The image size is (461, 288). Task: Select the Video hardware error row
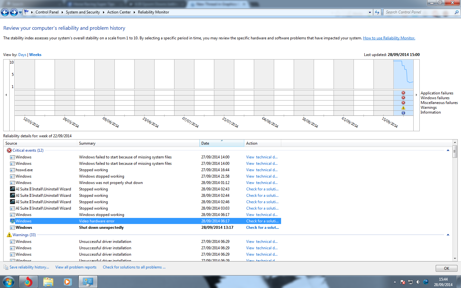coord(142,221)
